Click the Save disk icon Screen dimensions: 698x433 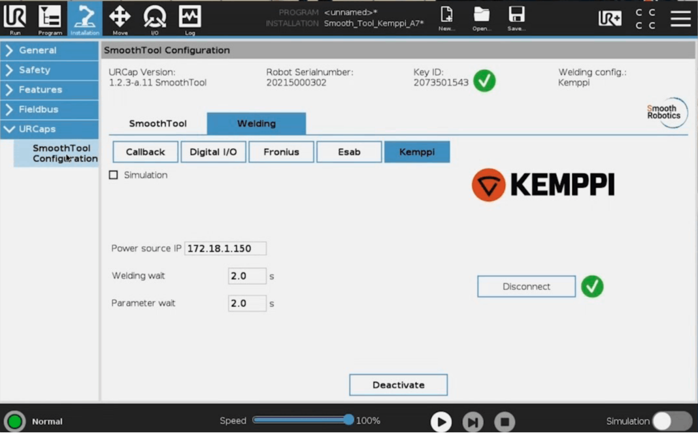[x=516, y=18]
